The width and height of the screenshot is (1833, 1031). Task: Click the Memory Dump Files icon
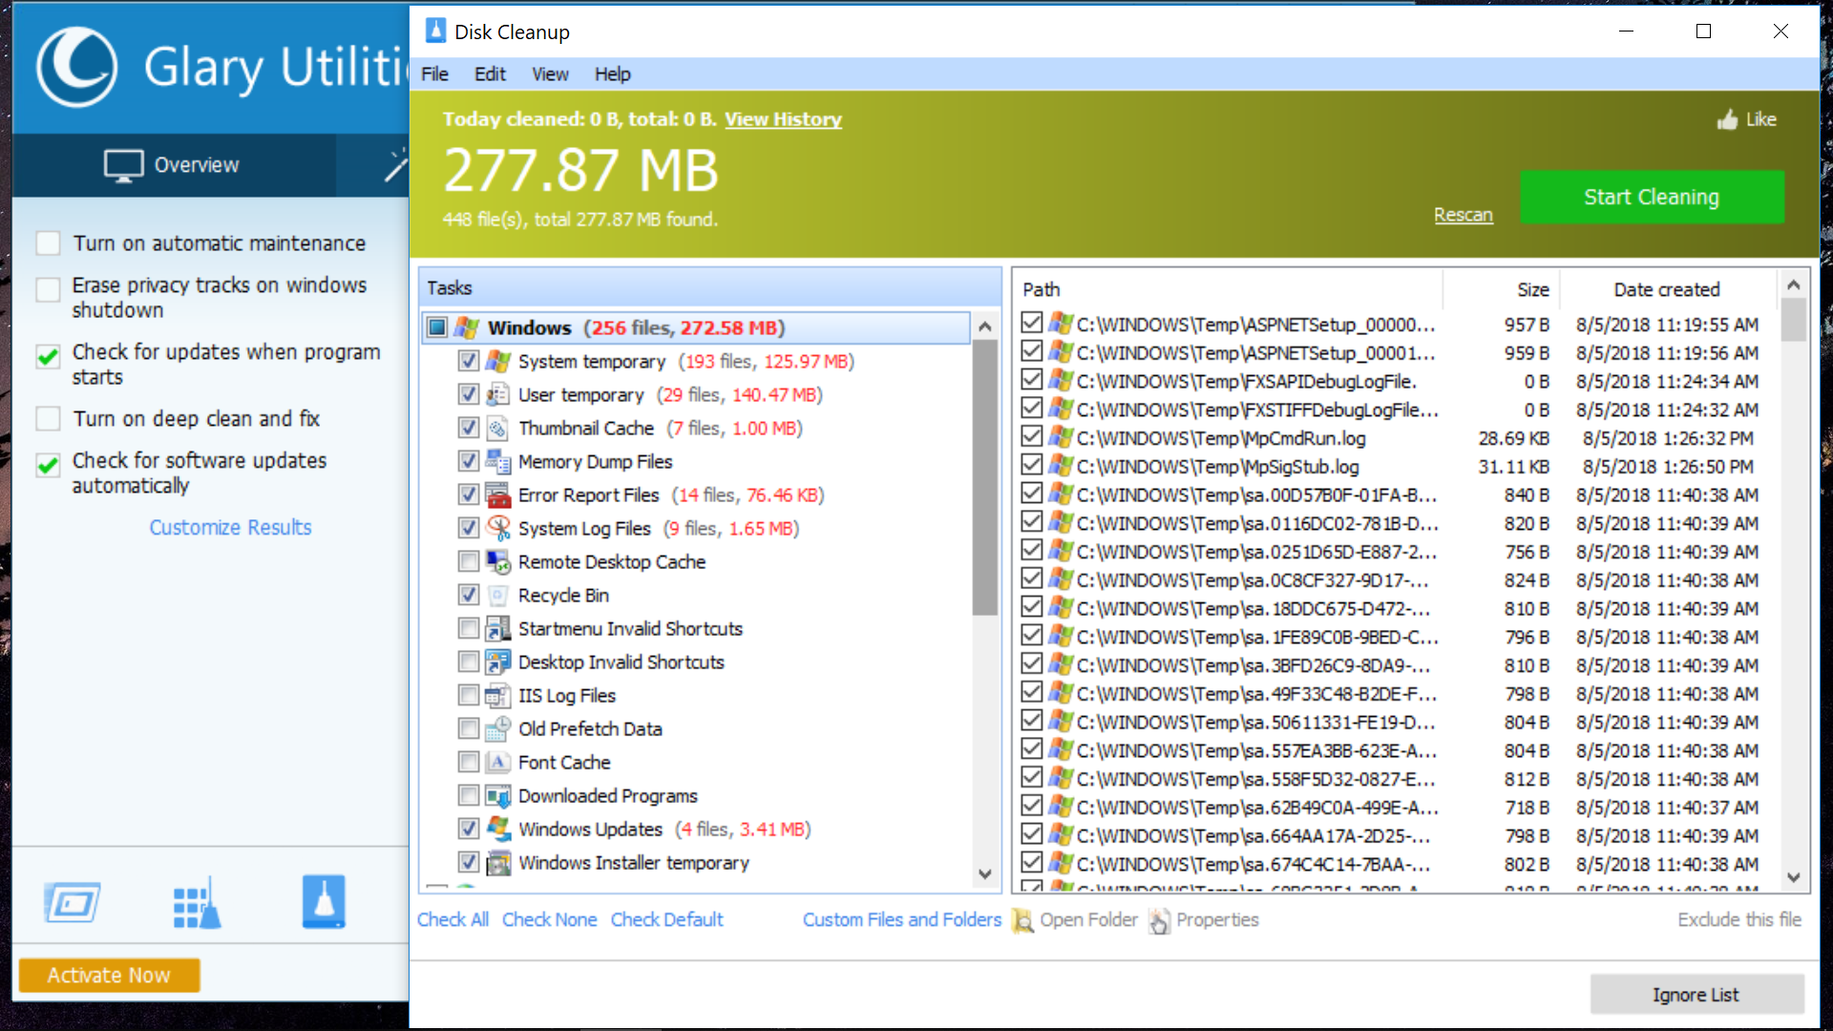pyautogui.click(x=497, y=462)
